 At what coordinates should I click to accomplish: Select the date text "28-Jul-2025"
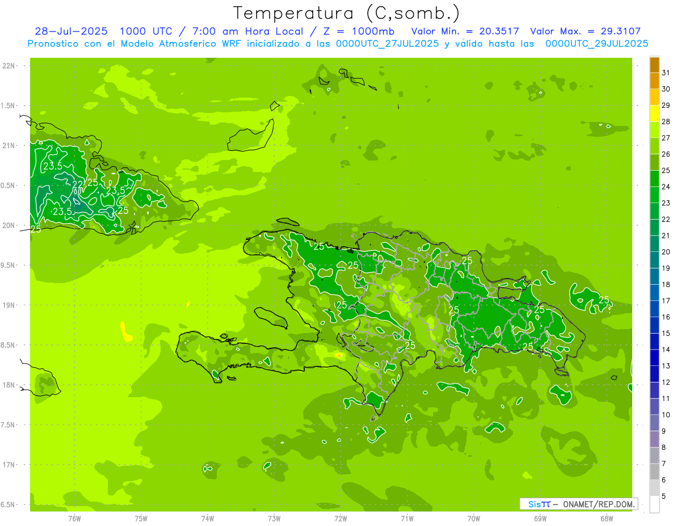click(71, 31)
